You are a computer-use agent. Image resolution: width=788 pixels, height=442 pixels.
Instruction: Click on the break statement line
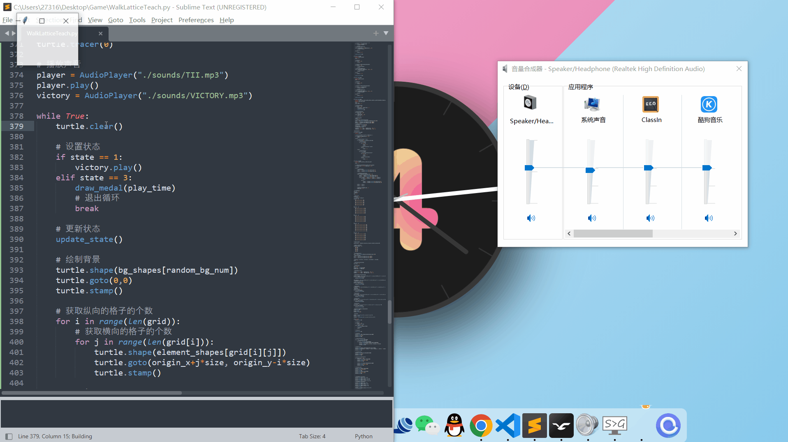[x=87, y=208]
